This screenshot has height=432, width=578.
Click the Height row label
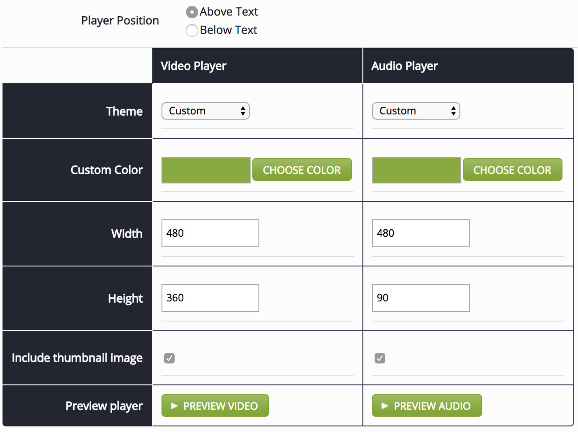125,298
